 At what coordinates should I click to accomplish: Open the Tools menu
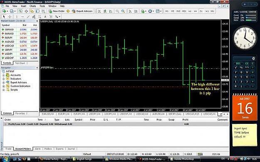tap(42, 6)
